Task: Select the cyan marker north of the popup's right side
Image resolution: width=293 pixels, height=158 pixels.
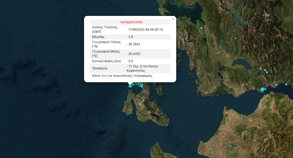Action: (x=201, y=28)
